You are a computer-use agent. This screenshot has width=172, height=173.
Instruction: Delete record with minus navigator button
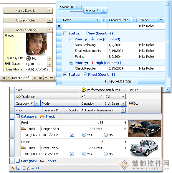pos(52,78)
